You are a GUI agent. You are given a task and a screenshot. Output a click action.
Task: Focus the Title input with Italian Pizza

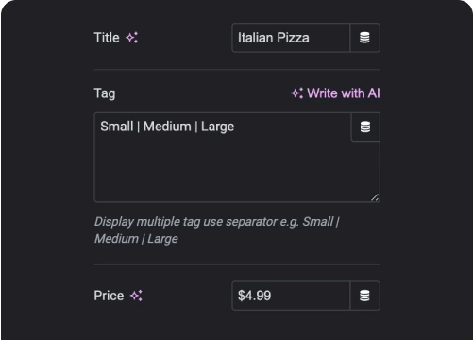coord(291,38)
